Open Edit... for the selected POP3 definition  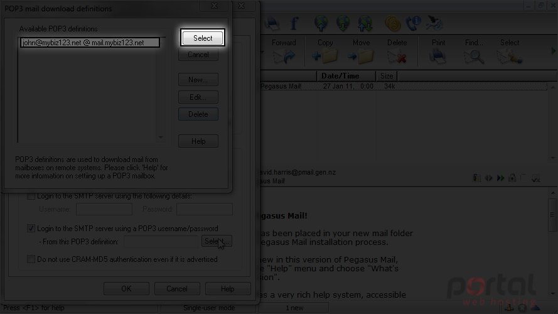tap(198, 97)
